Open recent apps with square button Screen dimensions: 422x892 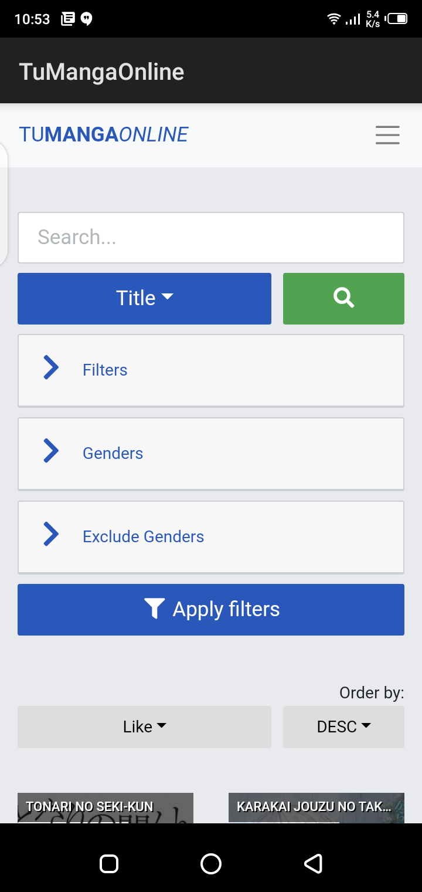(109, 863)
